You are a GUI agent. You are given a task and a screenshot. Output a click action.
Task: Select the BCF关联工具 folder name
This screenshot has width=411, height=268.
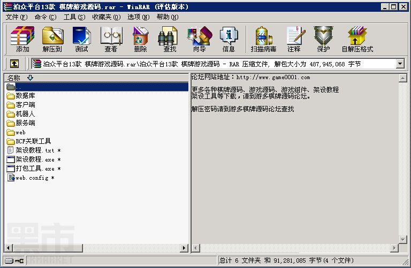(x=33, y=141)
